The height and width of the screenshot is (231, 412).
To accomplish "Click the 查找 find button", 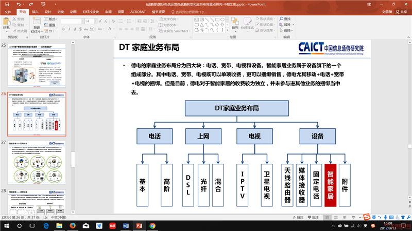I will click(x=285, y=19).
